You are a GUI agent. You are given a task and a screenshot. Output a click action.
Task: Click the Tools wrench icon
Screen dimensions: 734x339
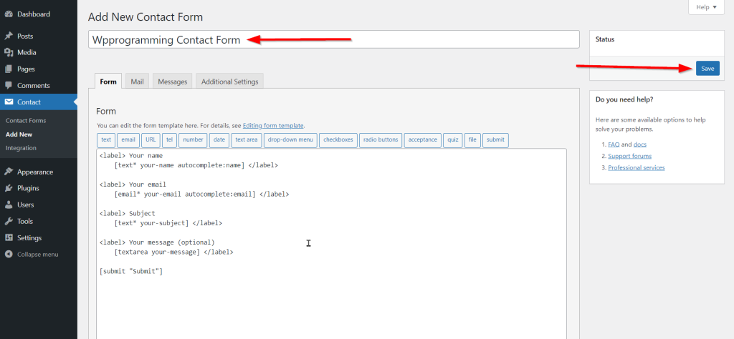tap(9, 221)
